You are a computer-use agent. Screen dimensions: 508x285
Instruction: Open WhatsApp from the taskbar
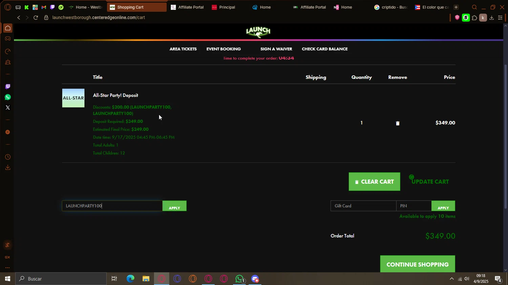[240, 279]
